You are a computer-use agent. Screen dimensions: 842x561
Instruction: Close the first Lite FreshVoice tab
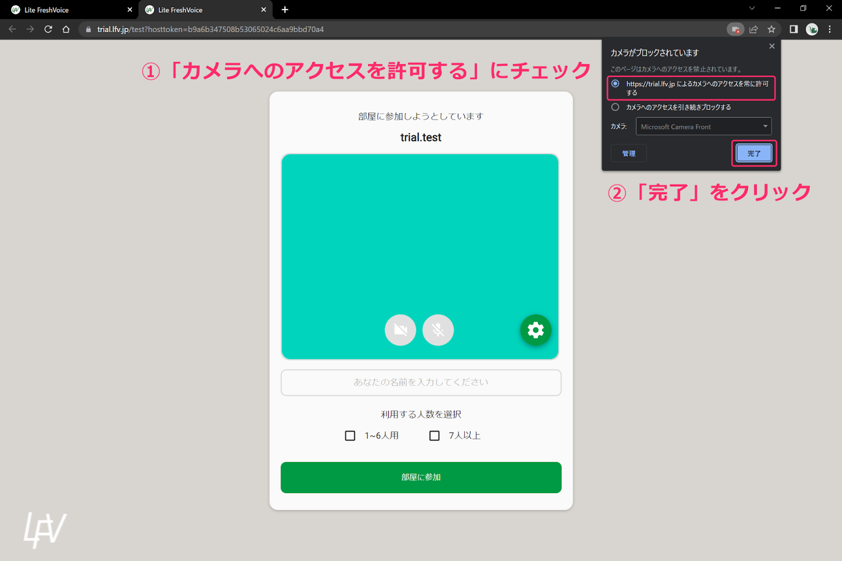pos(130,9)
